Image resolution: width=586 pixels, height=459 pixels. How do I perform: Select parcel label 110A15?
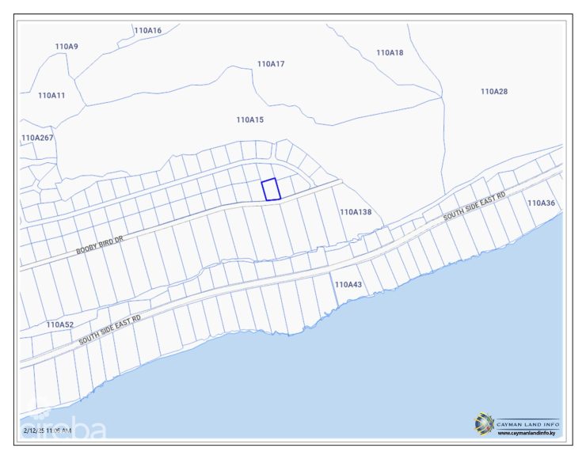[250, 119]
